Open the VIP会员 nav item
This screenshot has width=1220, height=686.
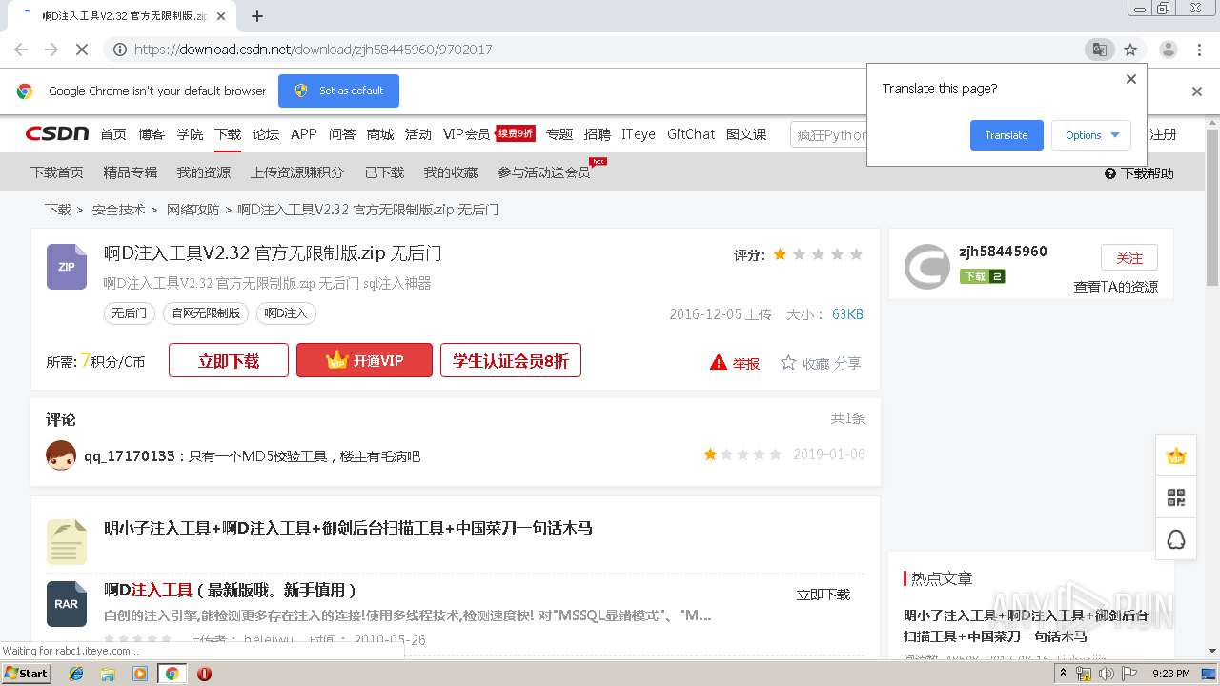click(466, 134)
